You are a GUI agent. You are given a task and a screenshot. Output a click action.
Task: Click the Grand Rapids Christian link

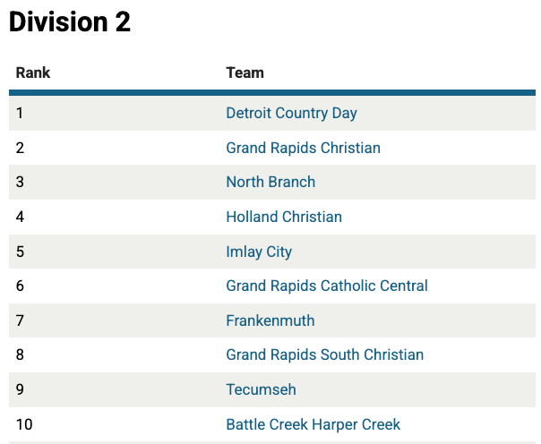click(x=303, y=148)
